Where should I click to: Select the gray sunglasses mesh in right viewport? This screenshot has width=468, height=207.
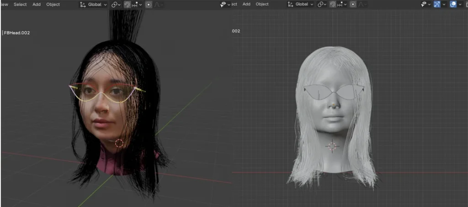320,93
